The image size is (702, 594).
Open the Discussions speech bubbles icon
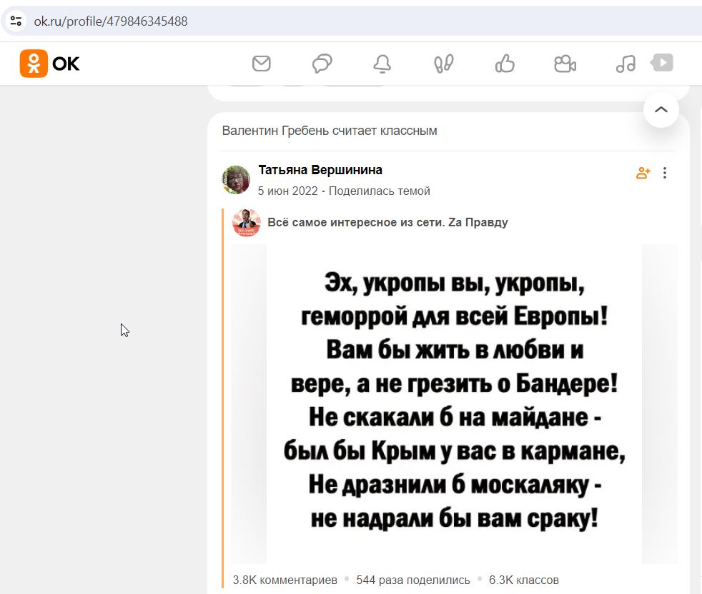coord(322,64)
